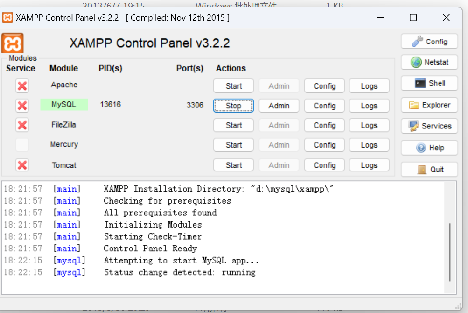Toggle FileZilla service install checkbox
468x313 pixels.
(x=22, y=125)
